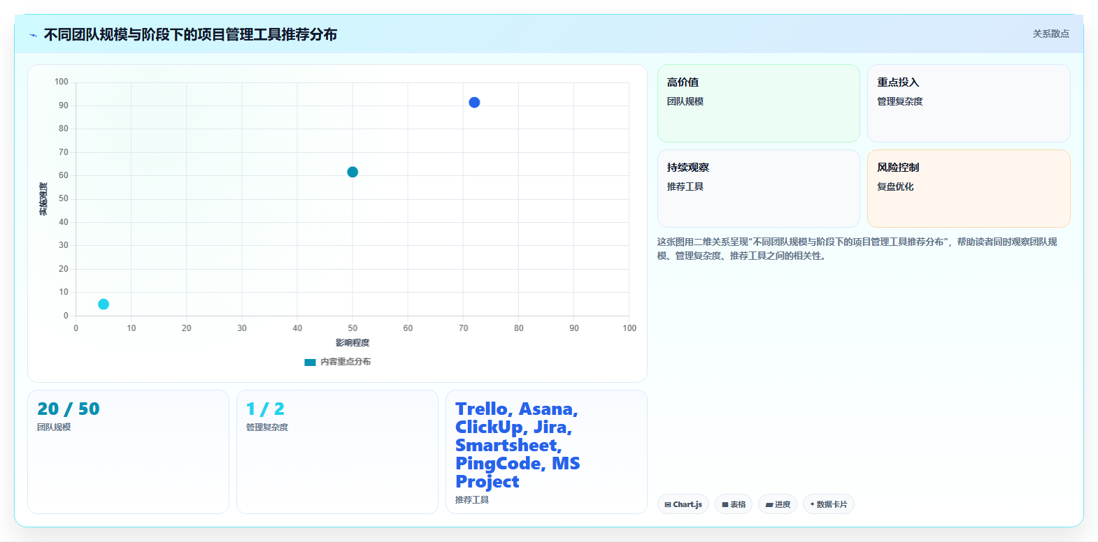The image size is (1098, 542).
Task: Toggle the 内容重点分布 legend label
Action: pyautogui.click(x=345, y=362)
